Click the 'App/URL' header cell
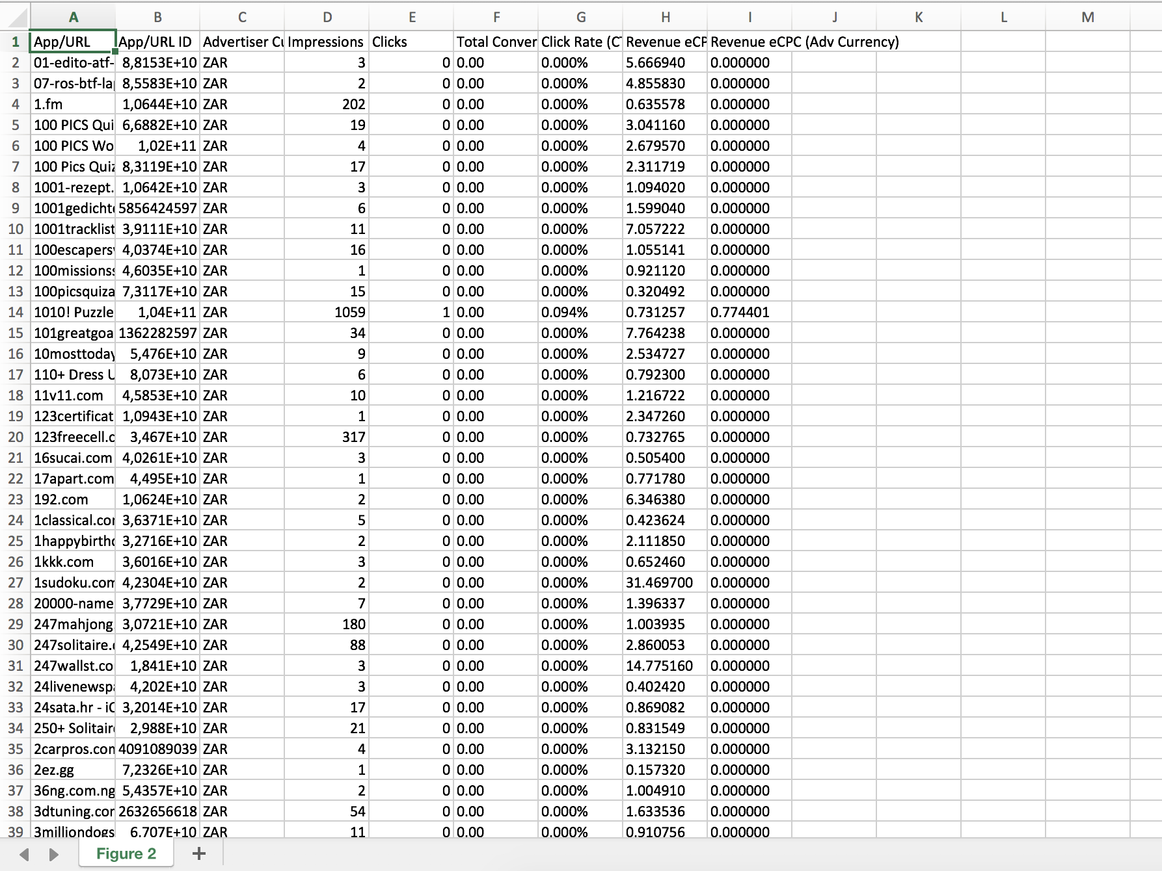This screenshot has height=871, width=1162. click(x=74, y=42)
